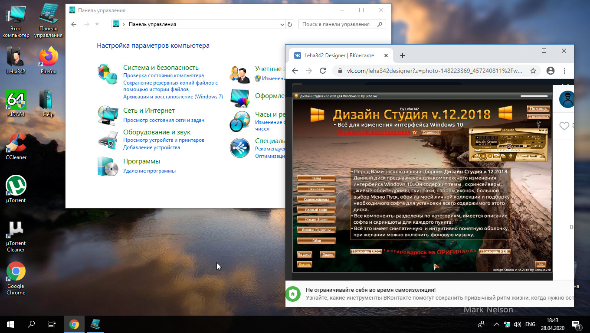Select the AIDA64 desktop shortcut
Screen dimensions: 590x333
click(16, 103)
